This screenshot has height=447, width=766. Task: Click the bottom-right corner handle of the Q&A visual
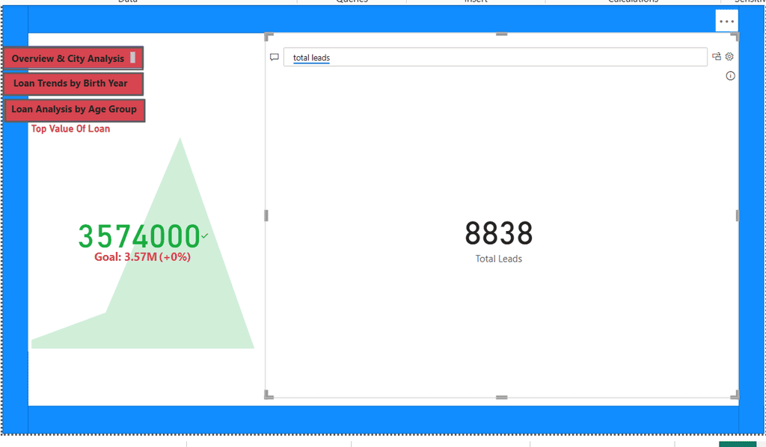[735, 395]
